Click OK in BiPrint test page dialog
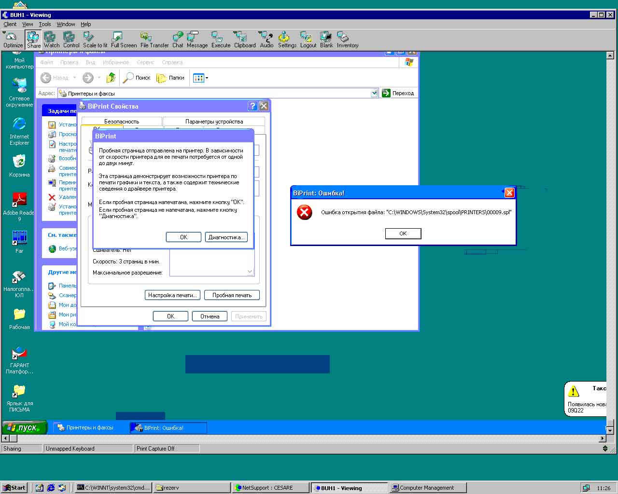This screenshot has width=618, height=494. pyautogui.click(x=183, y=237)
